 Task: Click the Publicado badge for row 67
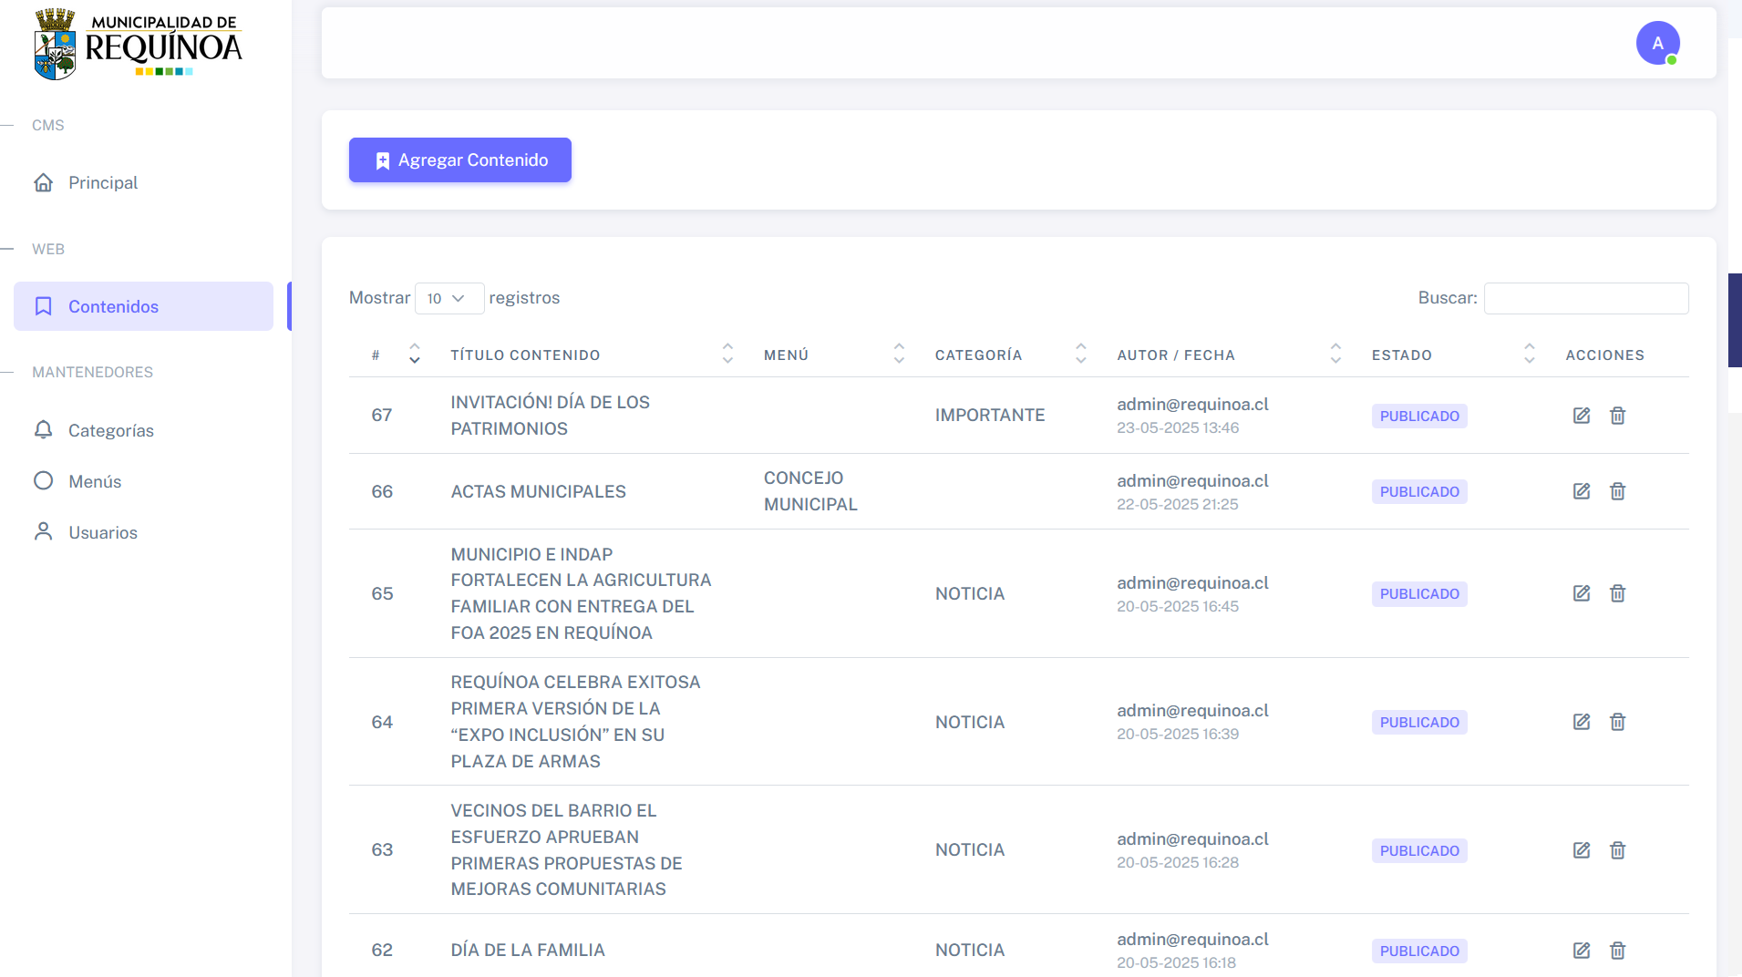[1418, 416]
